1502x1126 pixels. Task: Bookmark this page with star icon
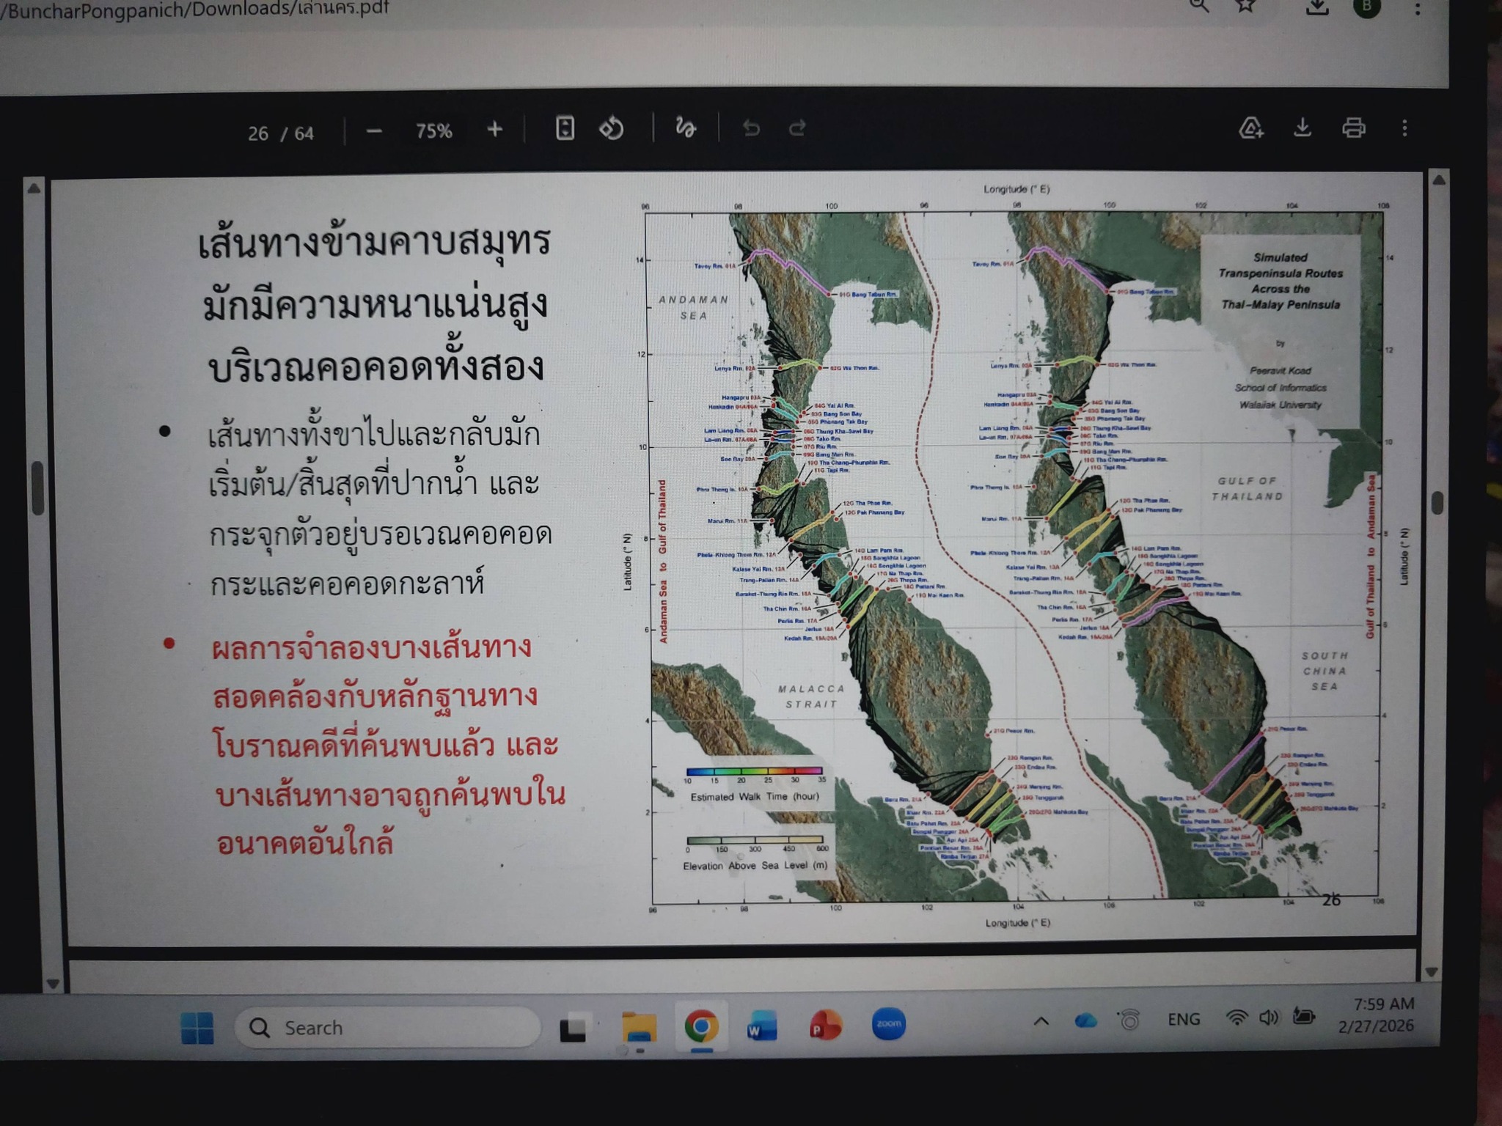pyautogui.click(x=1245, y=6)
